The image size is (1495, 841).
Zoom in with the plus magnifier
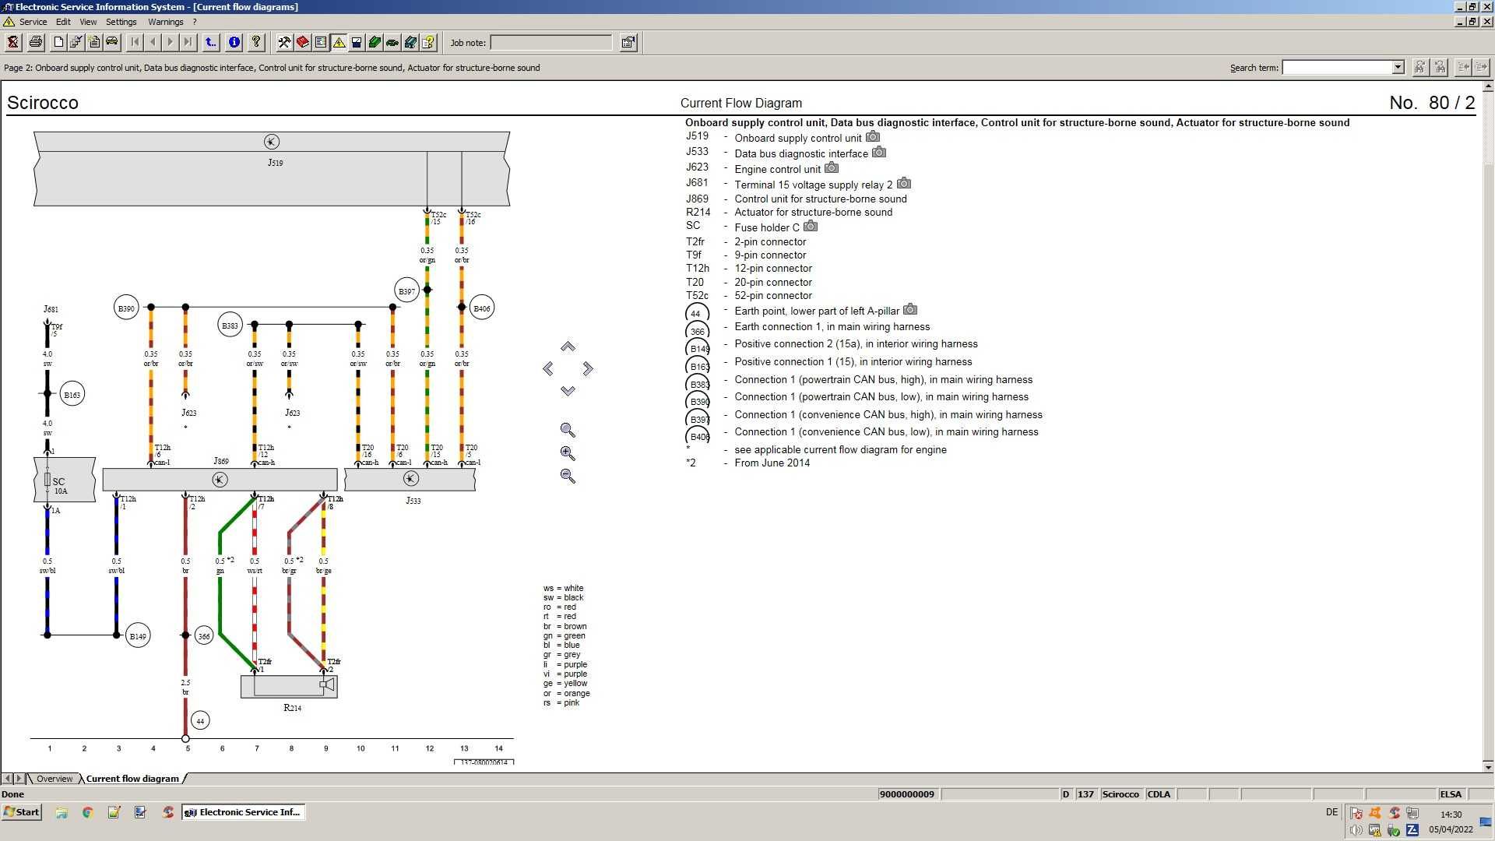pyautogui.click(x=568, y=452)
